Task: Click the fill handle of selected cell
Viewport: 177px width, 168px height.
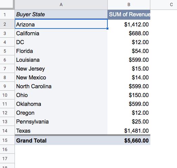Action: pyautogui.click(x=107, y=29)
